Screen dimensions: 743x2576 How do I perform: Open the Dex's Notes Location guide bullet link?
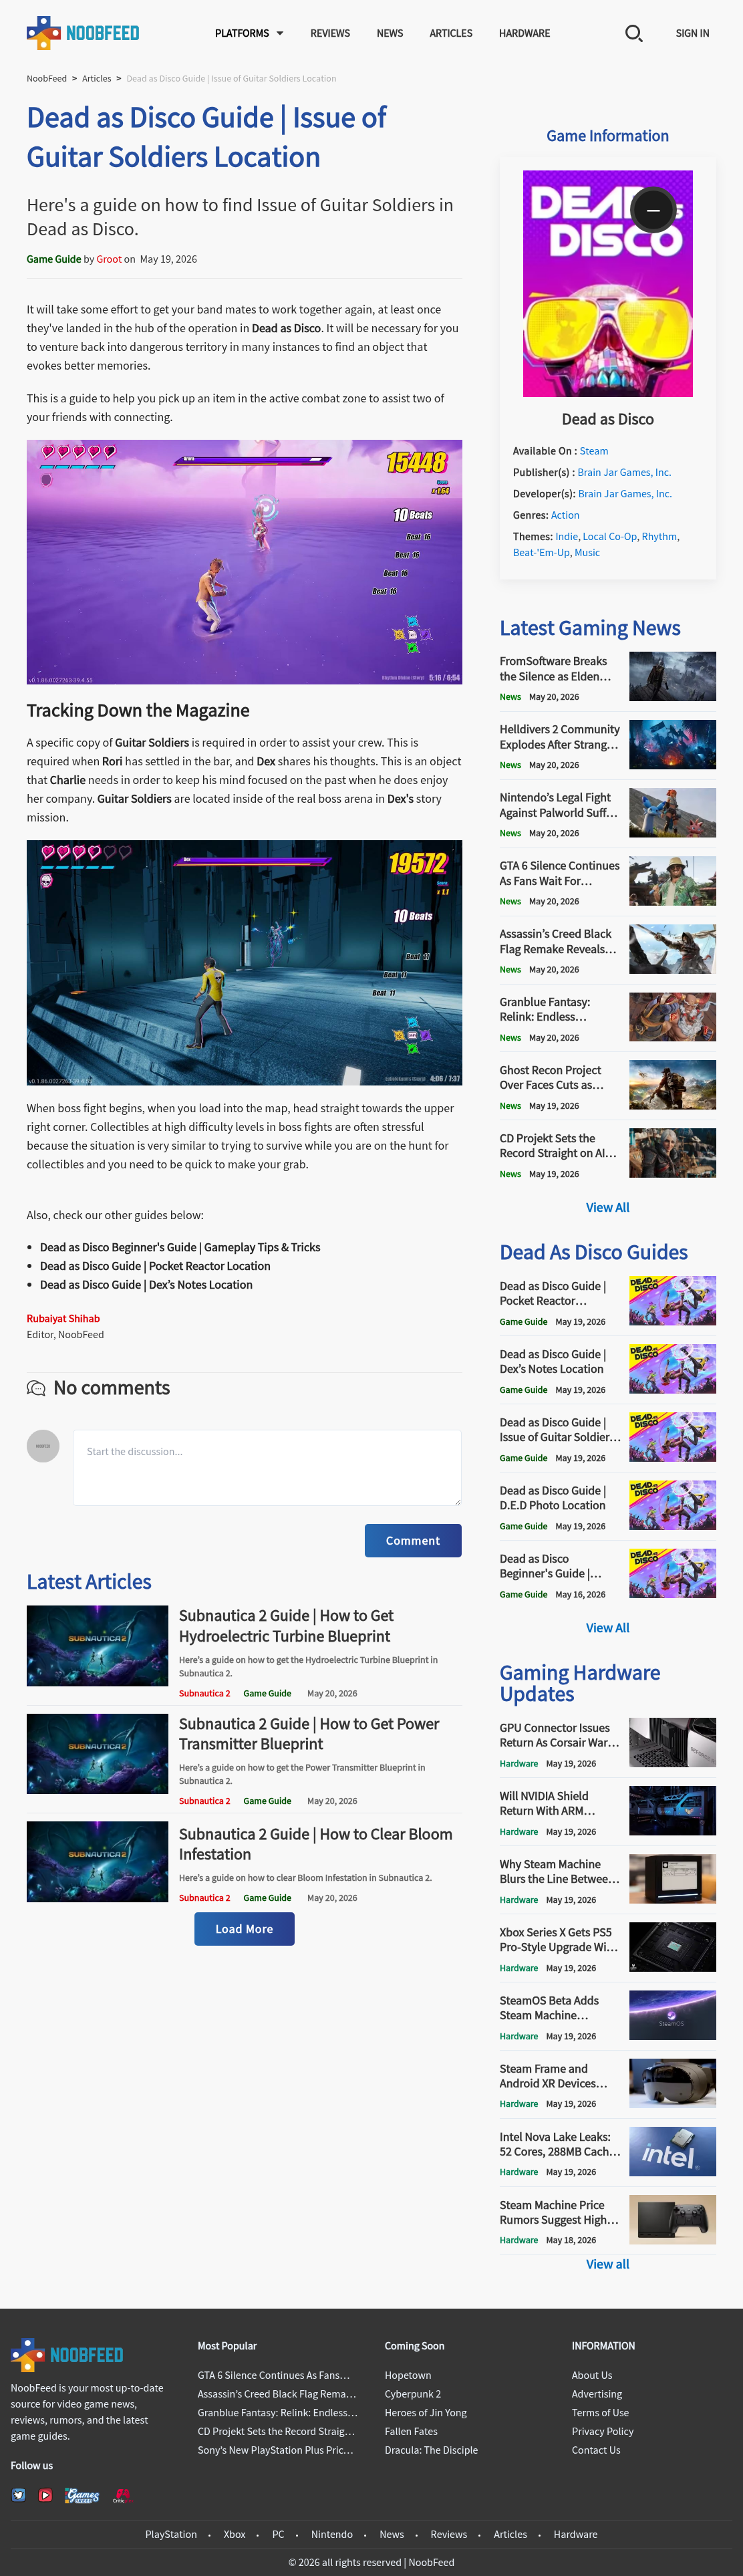click(146, 1285)
